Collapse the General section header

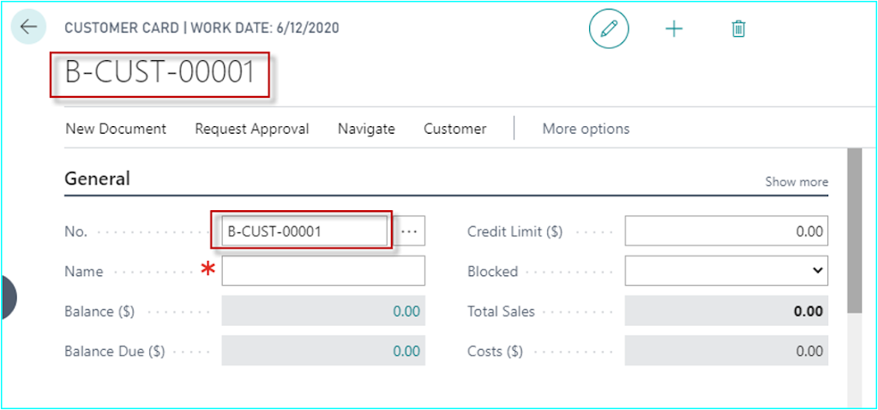(98, 178)
